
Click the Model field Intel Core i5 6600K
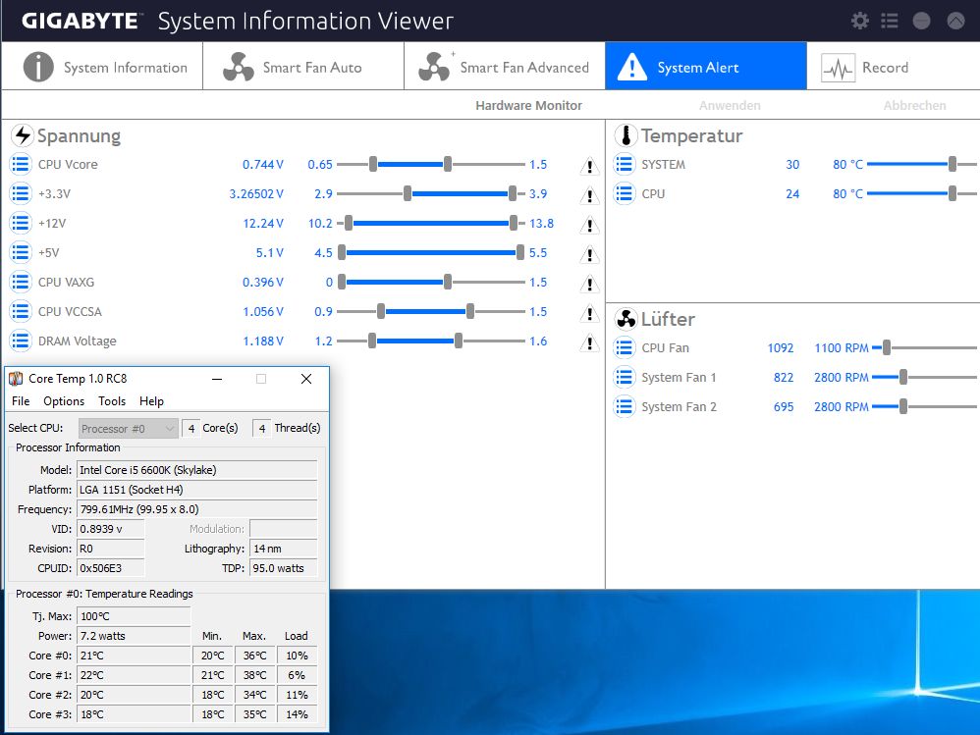click(196, 470)
